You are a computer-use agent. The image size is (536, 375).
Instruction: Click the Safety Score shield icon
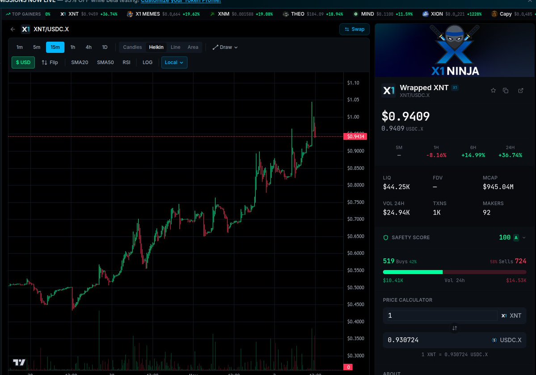coord(386,238)
